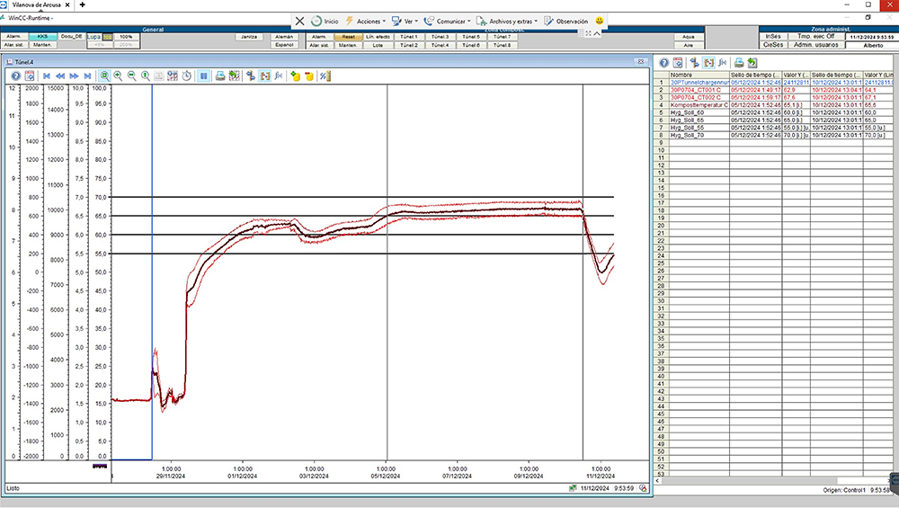
Task: Click the zoom out magnifier on trend toolbar
Action: point(131,76)
